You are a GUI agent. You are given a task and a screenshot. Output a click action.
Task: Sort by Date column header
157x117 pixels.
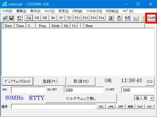9,26
